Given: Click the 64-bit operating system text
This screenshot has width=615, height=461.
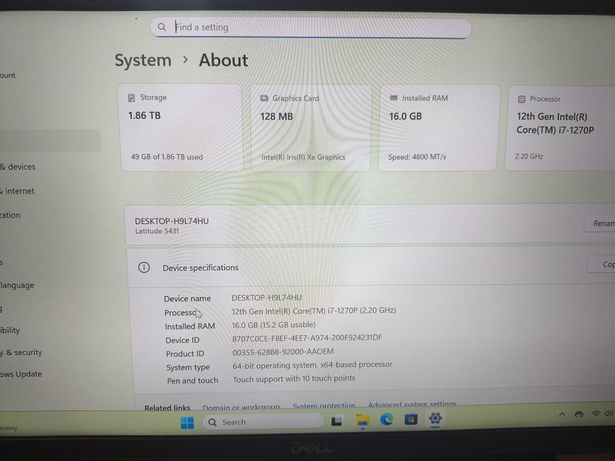Looking at the screenshot, I should point(312,365).
